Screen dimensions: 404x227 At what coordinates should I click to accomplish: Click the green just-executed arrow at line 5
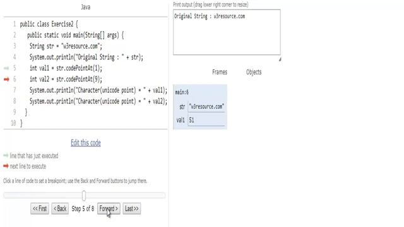[6, 68]
